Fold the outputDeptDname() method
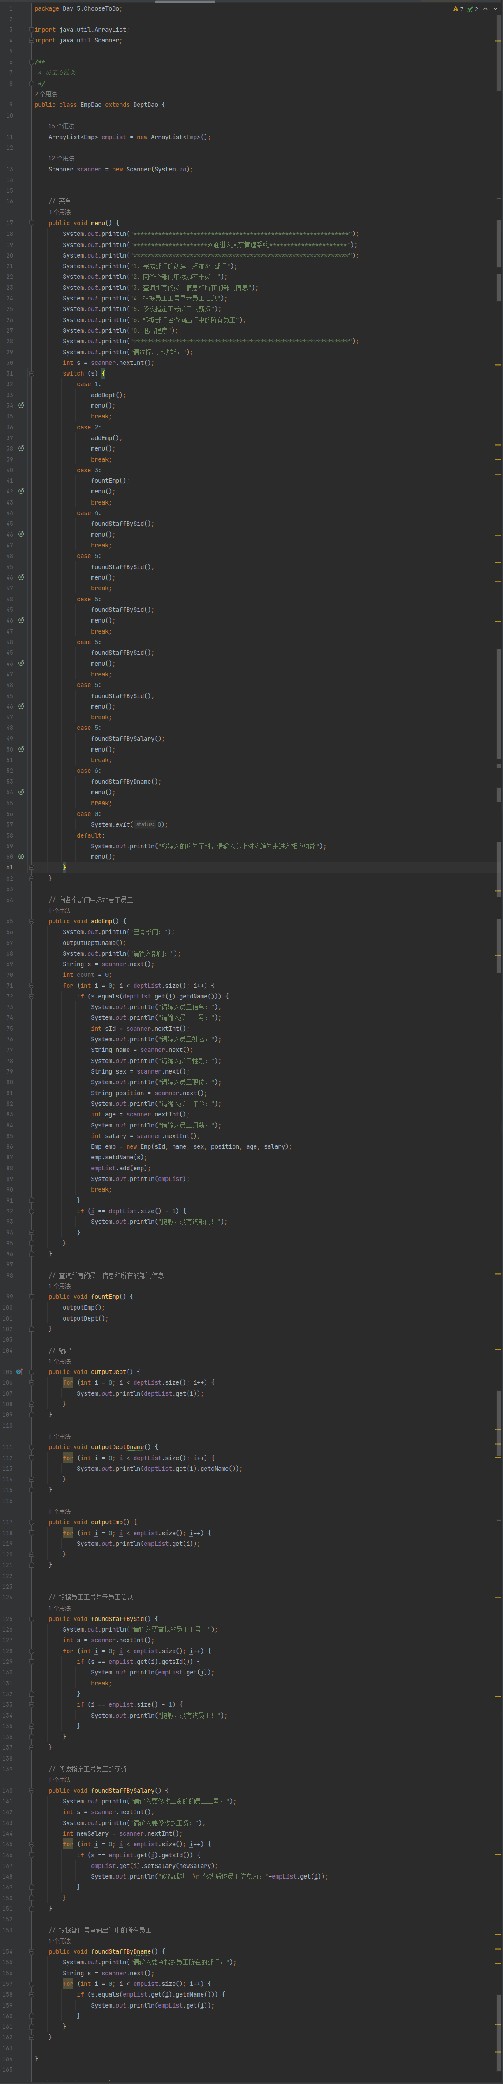Screen dimensions: 503x2084 coord(31,1446)
